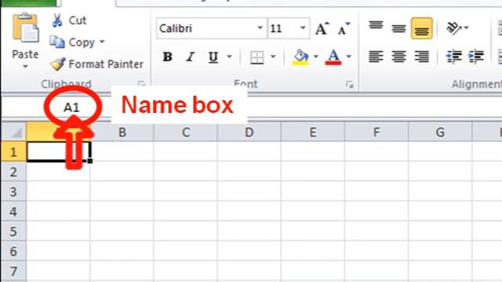Toggle highlighted Bottom Align icon
This screenshot has width=502, height=282.
[422, 28]
